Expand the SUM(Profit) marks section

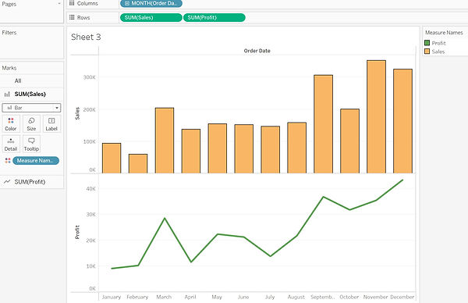(x=32, y=182)
